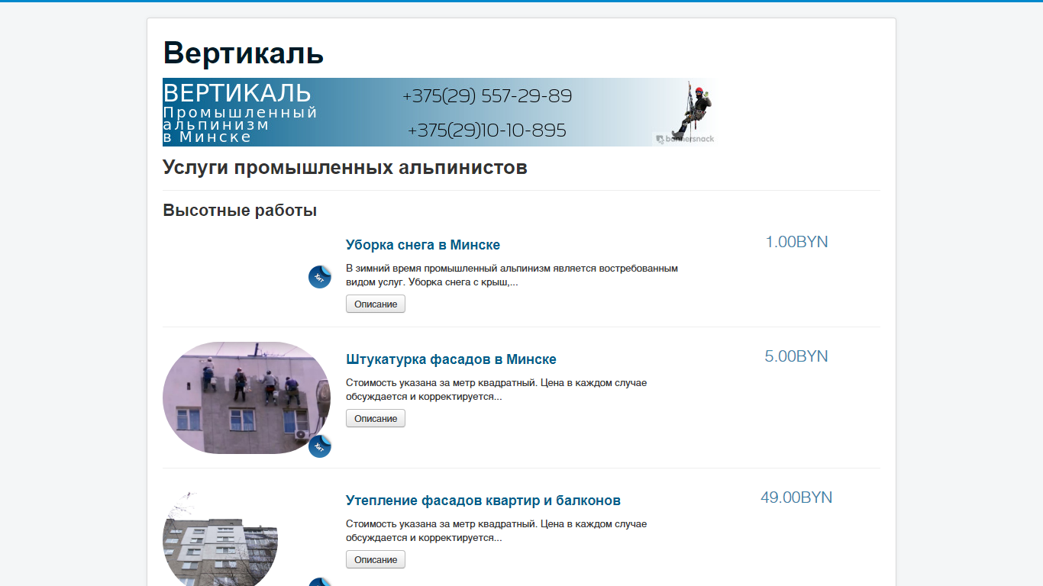Open the Уборка снега в Минске link
The image size is (1043, 586).
[x=423, y=245]
